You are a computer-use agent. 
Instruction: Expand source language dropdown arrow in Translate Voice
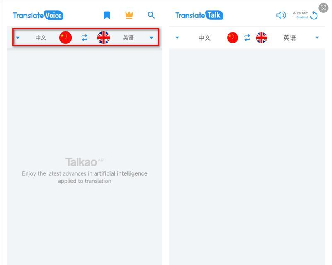coord(18,38)
